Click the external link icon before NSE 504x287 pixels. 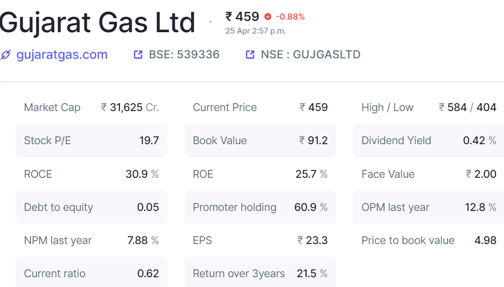[x=250, y=55]
